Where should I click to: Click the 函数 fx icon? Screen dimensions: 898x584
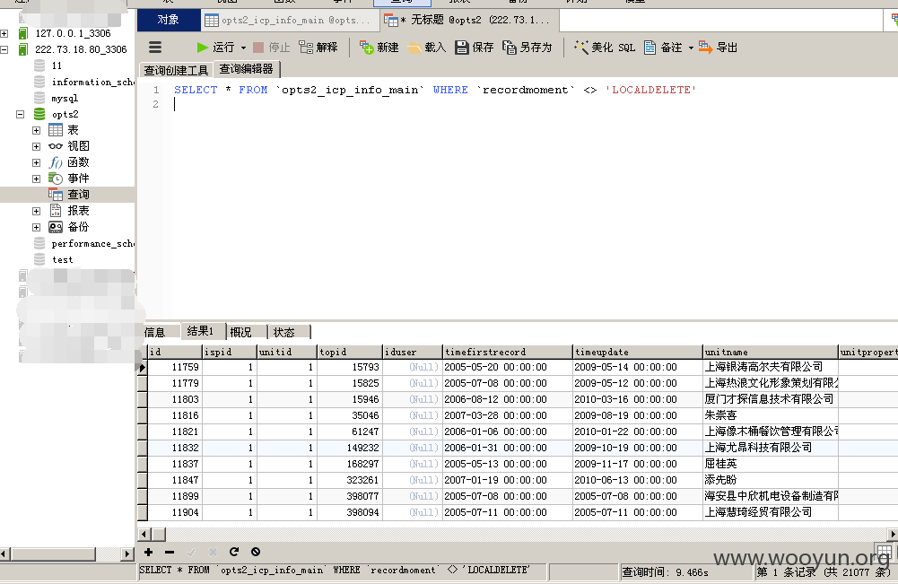pyautogui.click(x=56, y=162)
